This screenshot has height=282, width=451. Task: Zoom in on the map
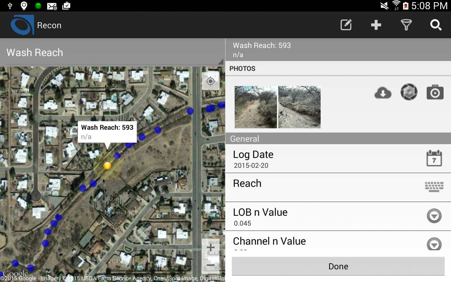point(210,247)
